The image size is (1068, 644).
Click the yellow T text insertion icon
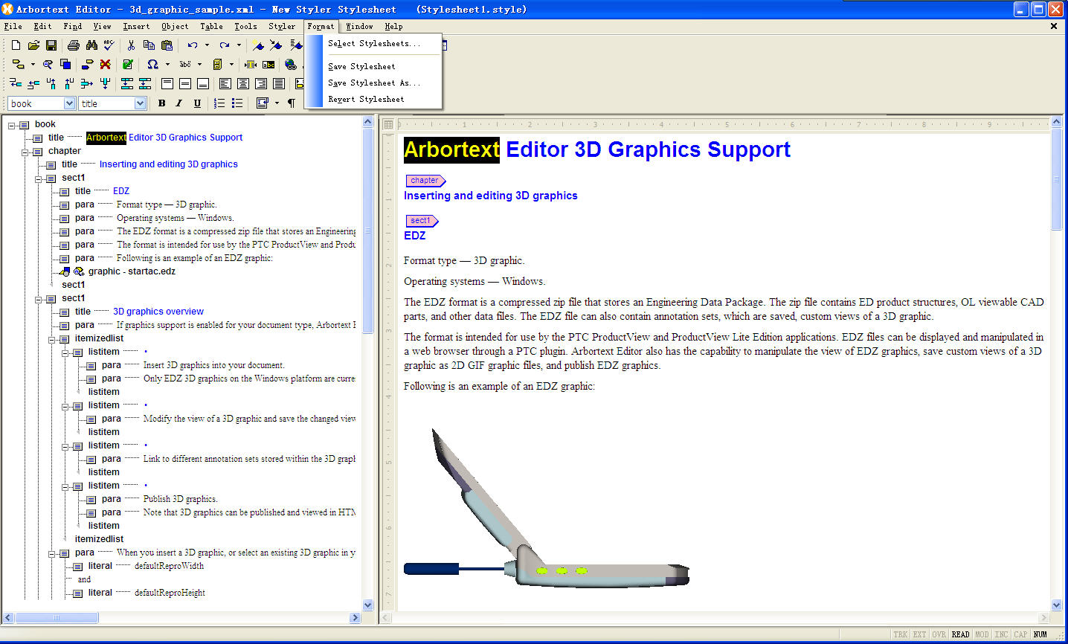pyautogui.click(x=251, y=65)
